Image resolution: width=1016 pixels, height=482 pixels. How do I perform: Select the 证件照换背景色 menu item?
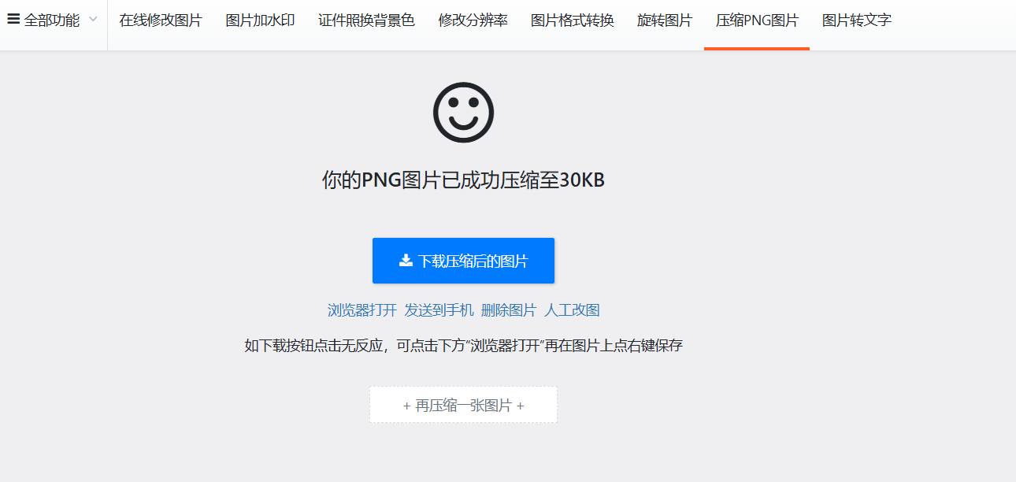[366, 20]
